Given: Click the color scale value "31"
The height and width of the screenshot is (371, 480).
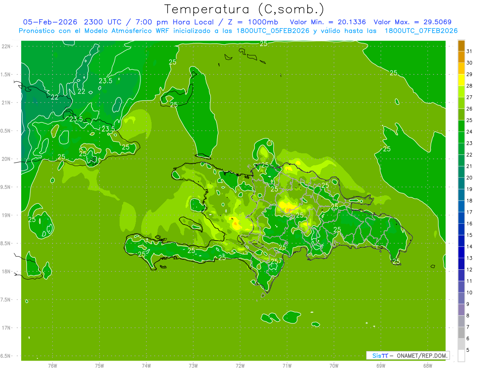Looking at the screenshot, I should tap(470, 51).
